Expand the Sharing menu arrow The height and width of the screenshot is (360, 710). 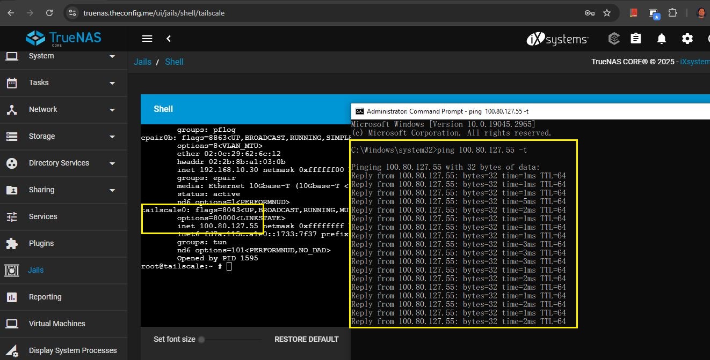[x=112, y=190]
